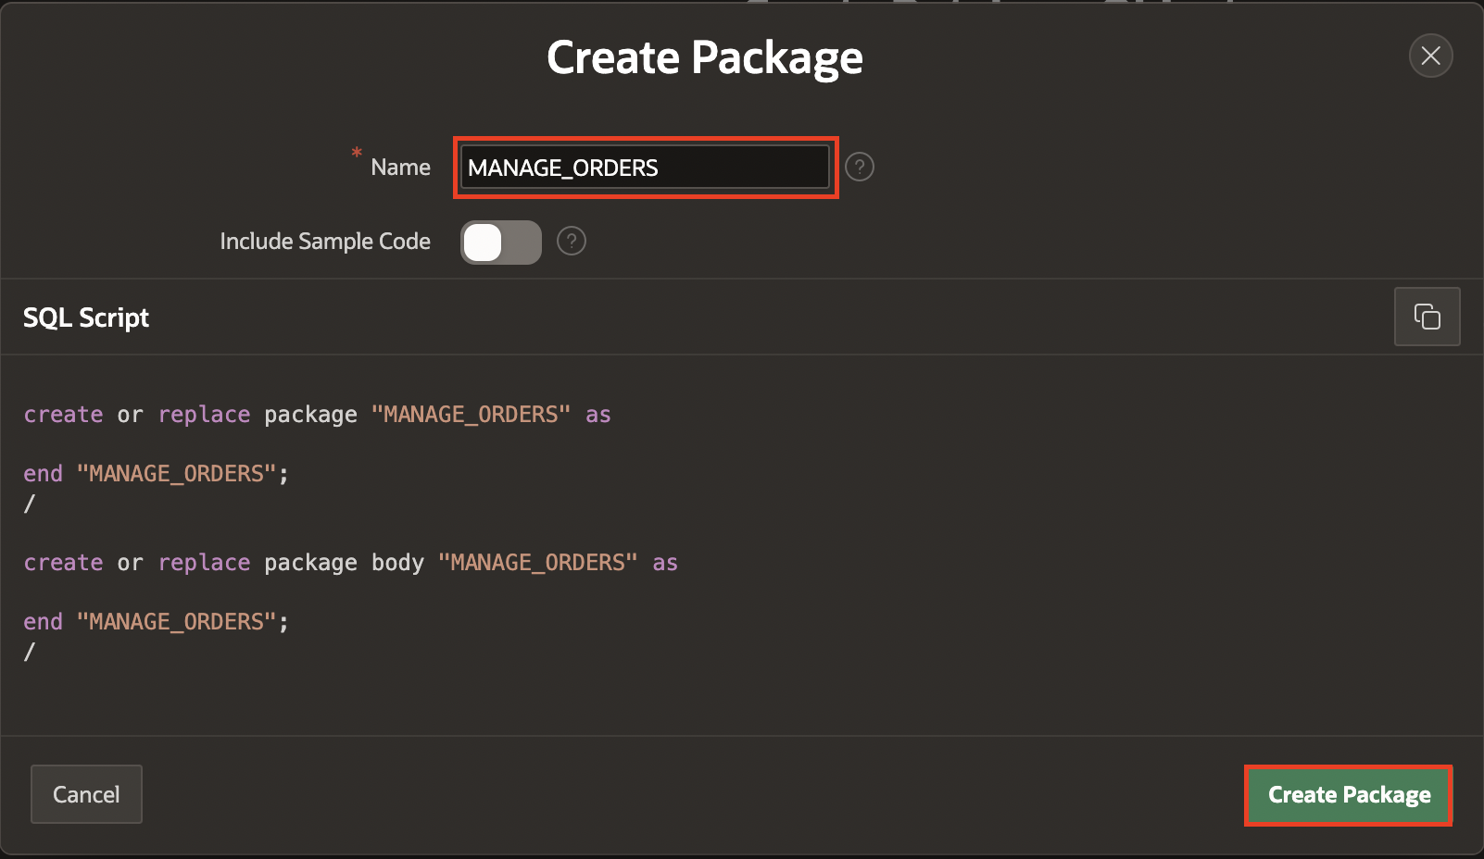Confirm with the green Create Package button
1484x859 pixels.
1349,795
